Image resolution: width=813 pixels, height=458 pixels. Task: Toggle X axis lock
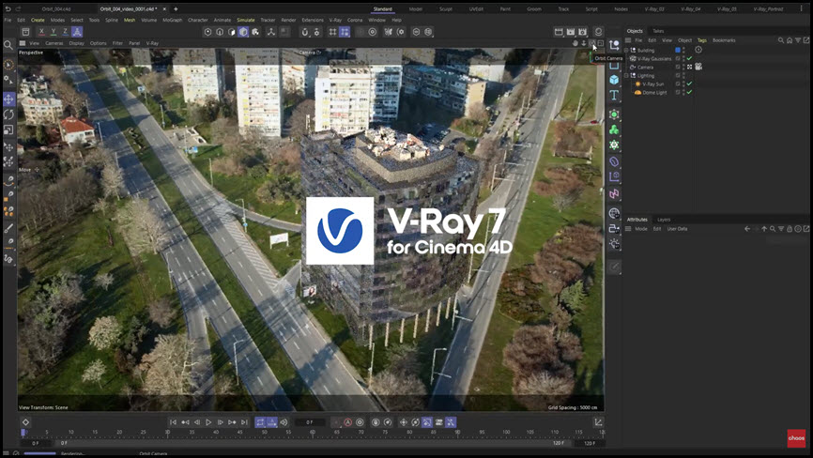click(41, 32)
